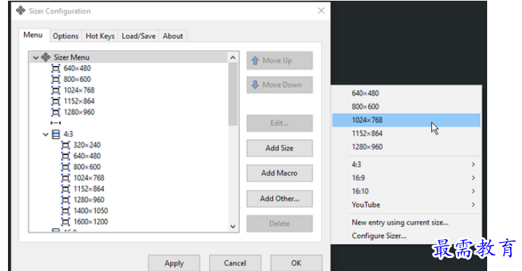The image size is (522, 271).
Task: Click the Sizer Menu root node icon
Action: (46, 57)
